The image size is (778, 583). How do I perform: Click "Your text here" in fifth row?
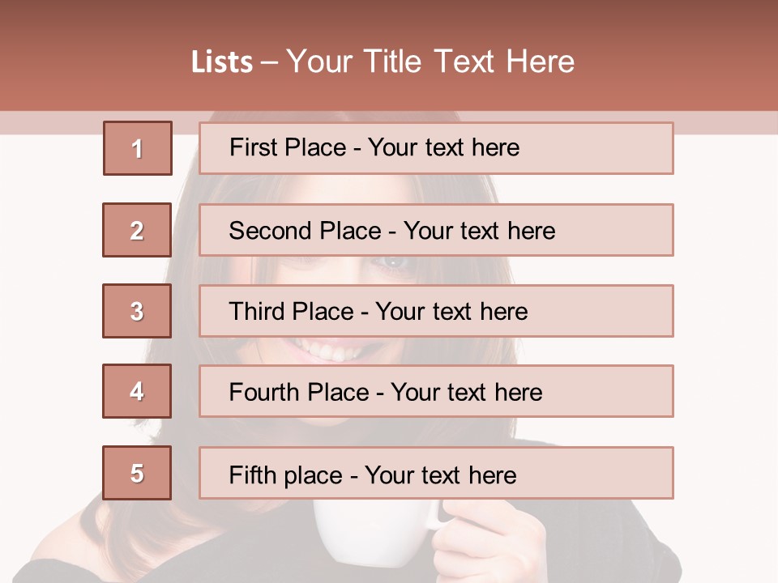tap(440, 474)
